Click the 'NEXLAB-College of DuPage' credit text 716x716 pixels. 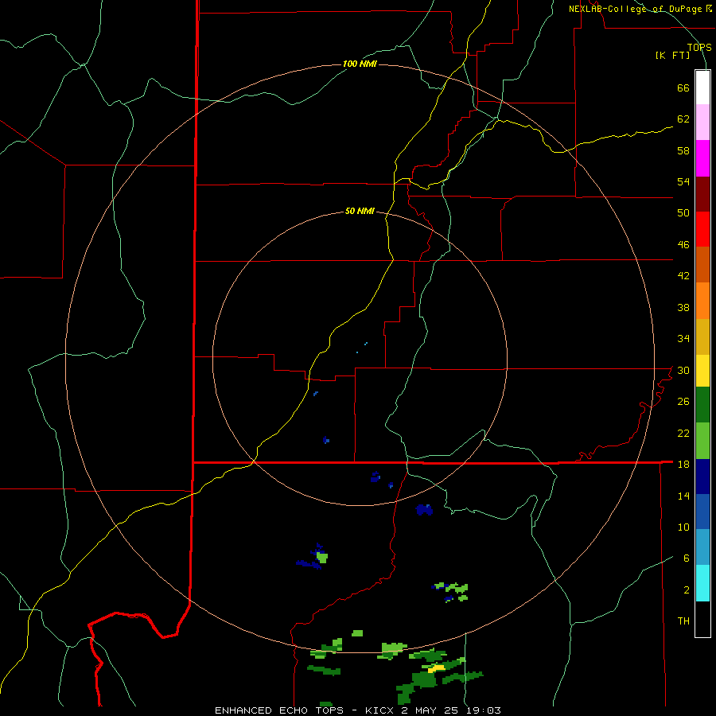point(636,9)
